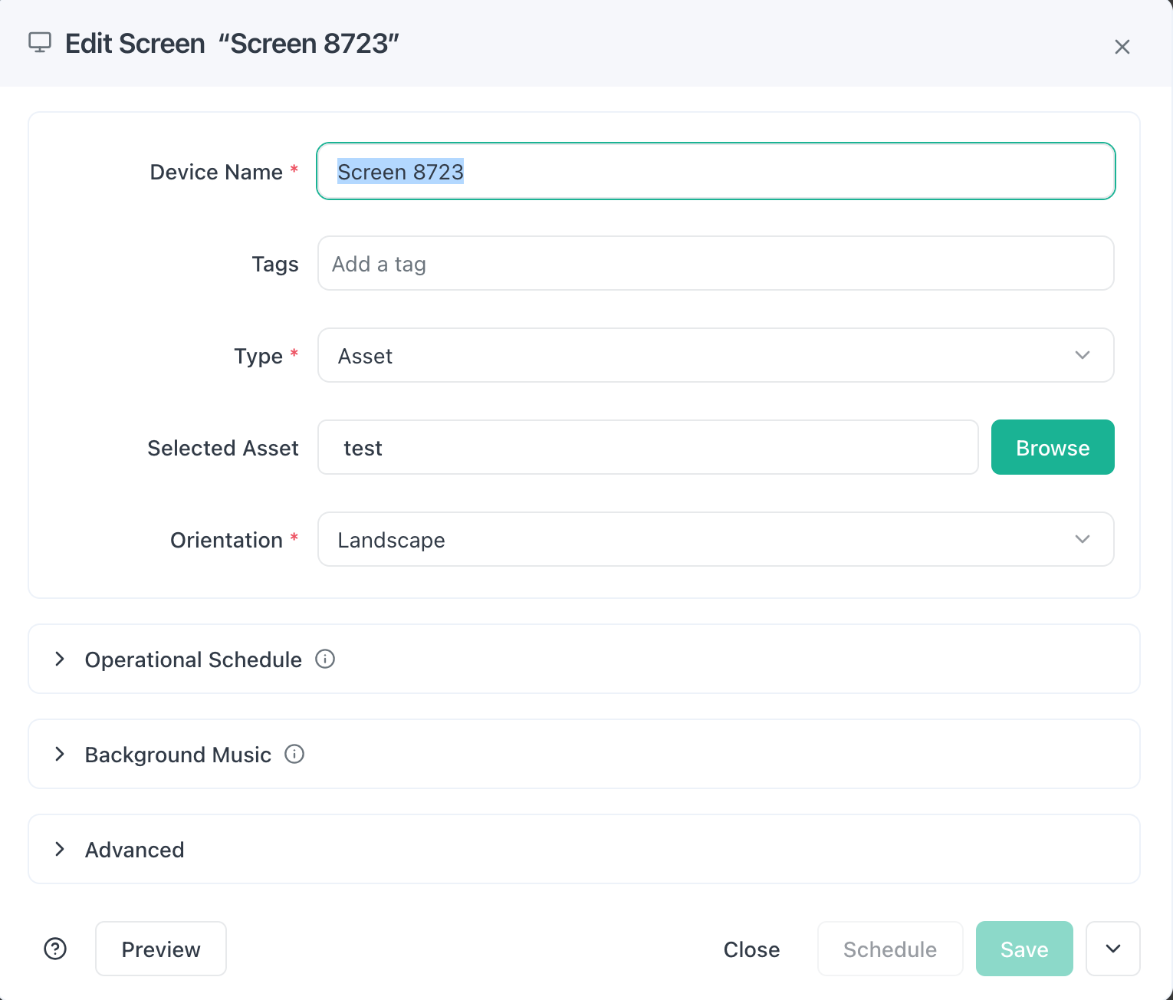Expand the Operational Schedule section
The width and height of the screenshot is (1173, 1000).
(x=193, y=659)
